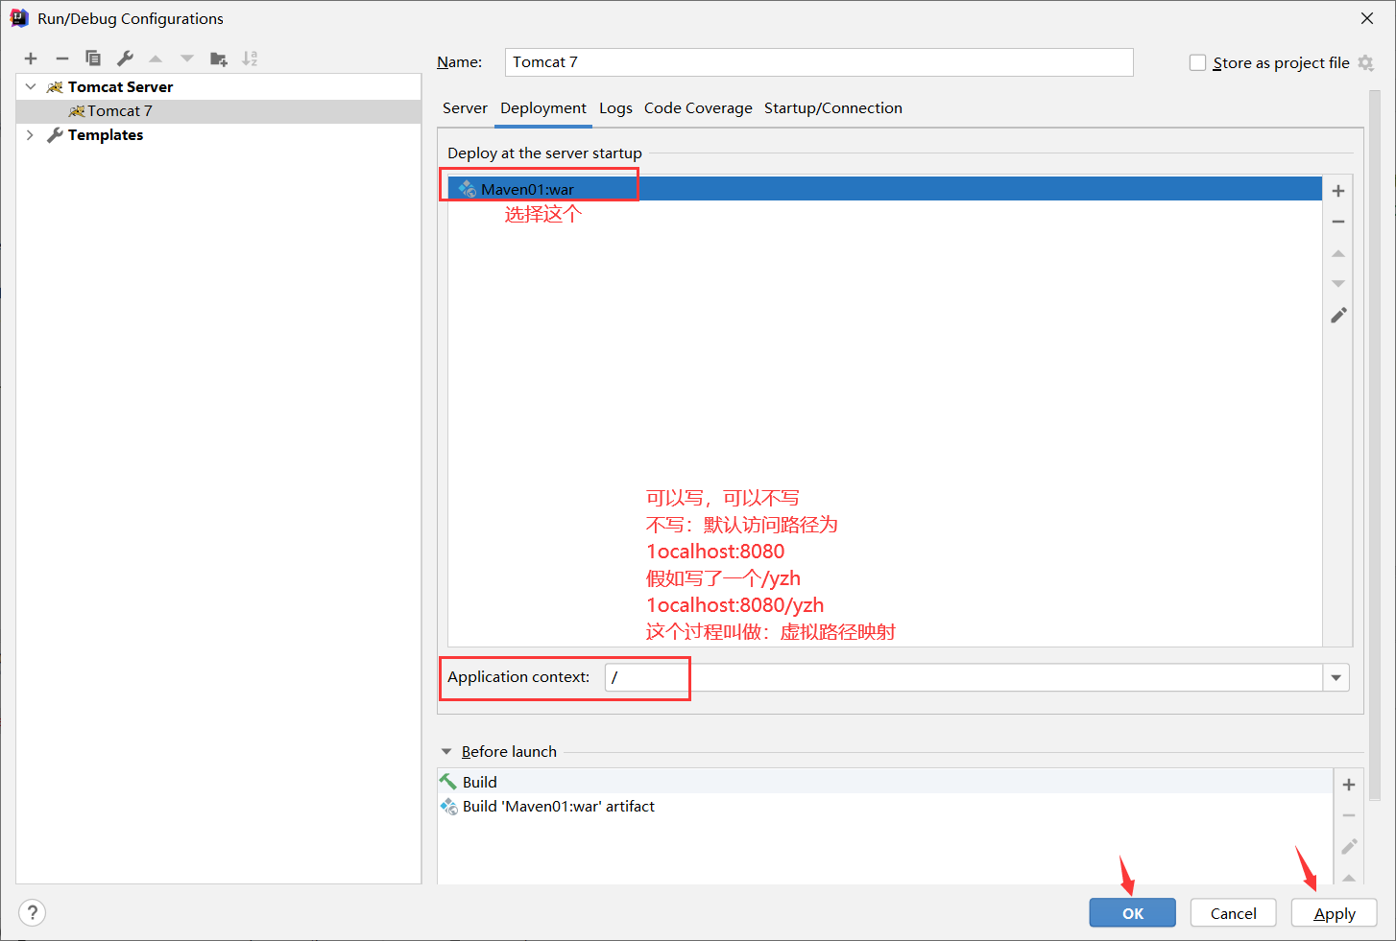Move Before launch task up
Viewport: 1396px width, 941px height.
[1349, 878]
